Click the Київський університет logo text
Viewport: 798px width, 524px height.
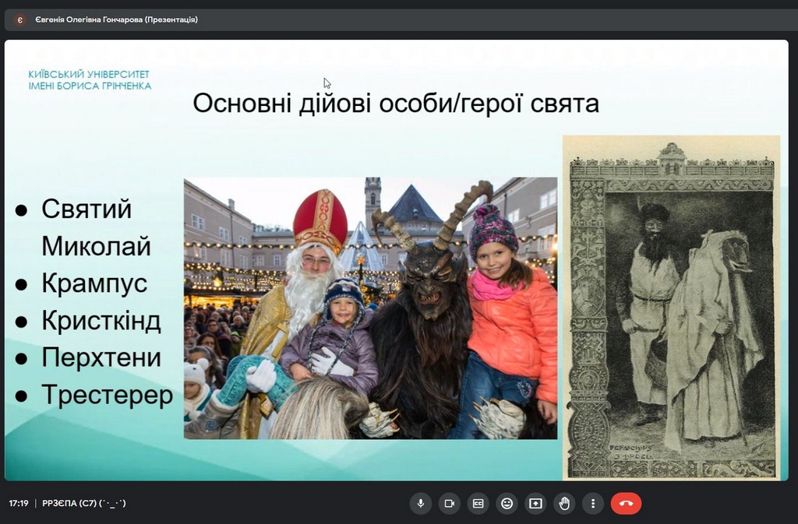point(90,79)
